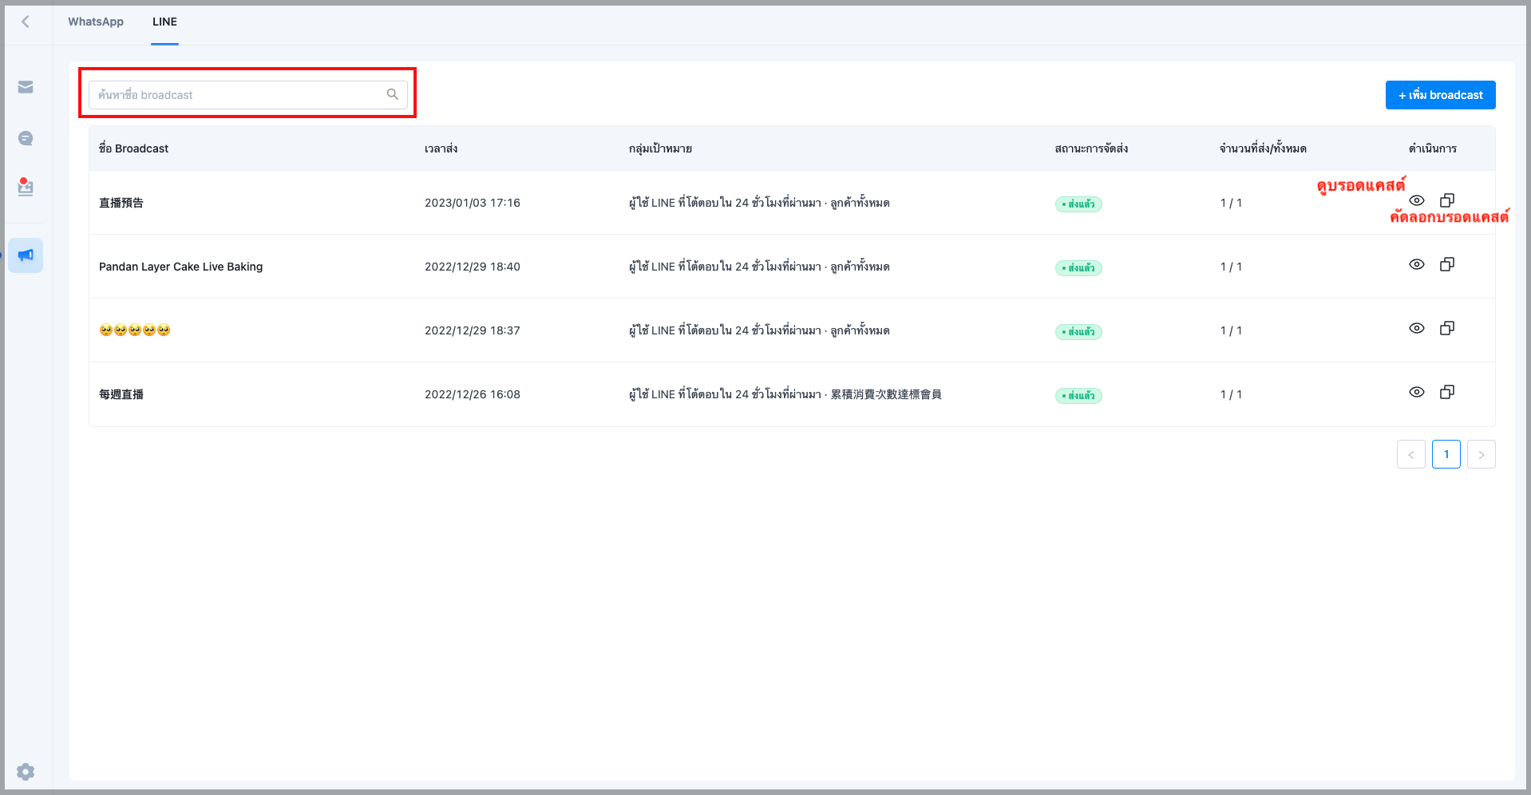Duplicate the Pandan Layer Cake Live Baking broadcast
This screenshot has width=1531, height=795.
(x=1446, y=264)
